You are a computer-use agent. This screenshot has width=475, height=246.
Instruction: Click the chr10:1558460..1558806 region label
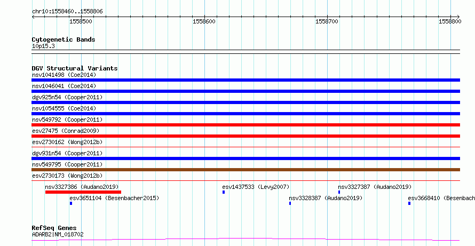click(67, 12)
